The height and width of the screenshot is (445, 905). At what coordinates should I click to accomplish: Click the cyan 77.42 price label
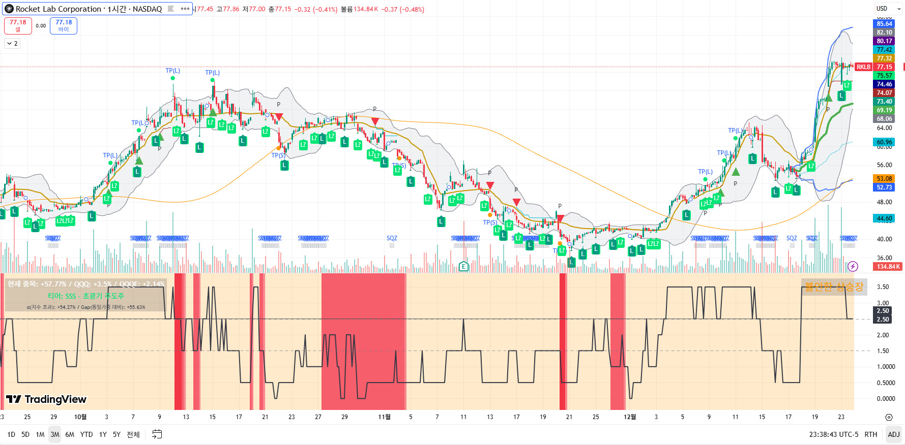pos(885,50)
